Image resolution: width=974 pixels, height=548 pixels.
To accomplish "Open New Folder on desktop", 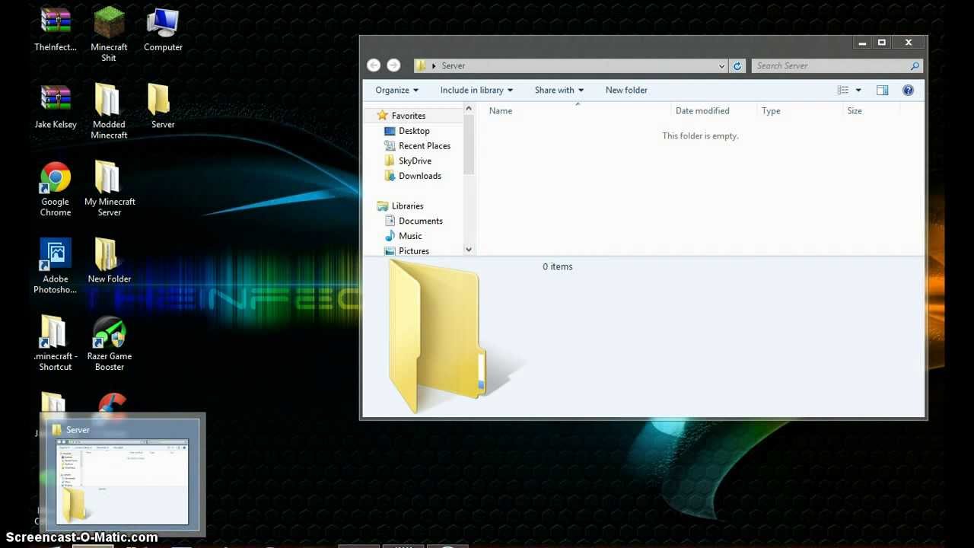I will tap(109, 261).
